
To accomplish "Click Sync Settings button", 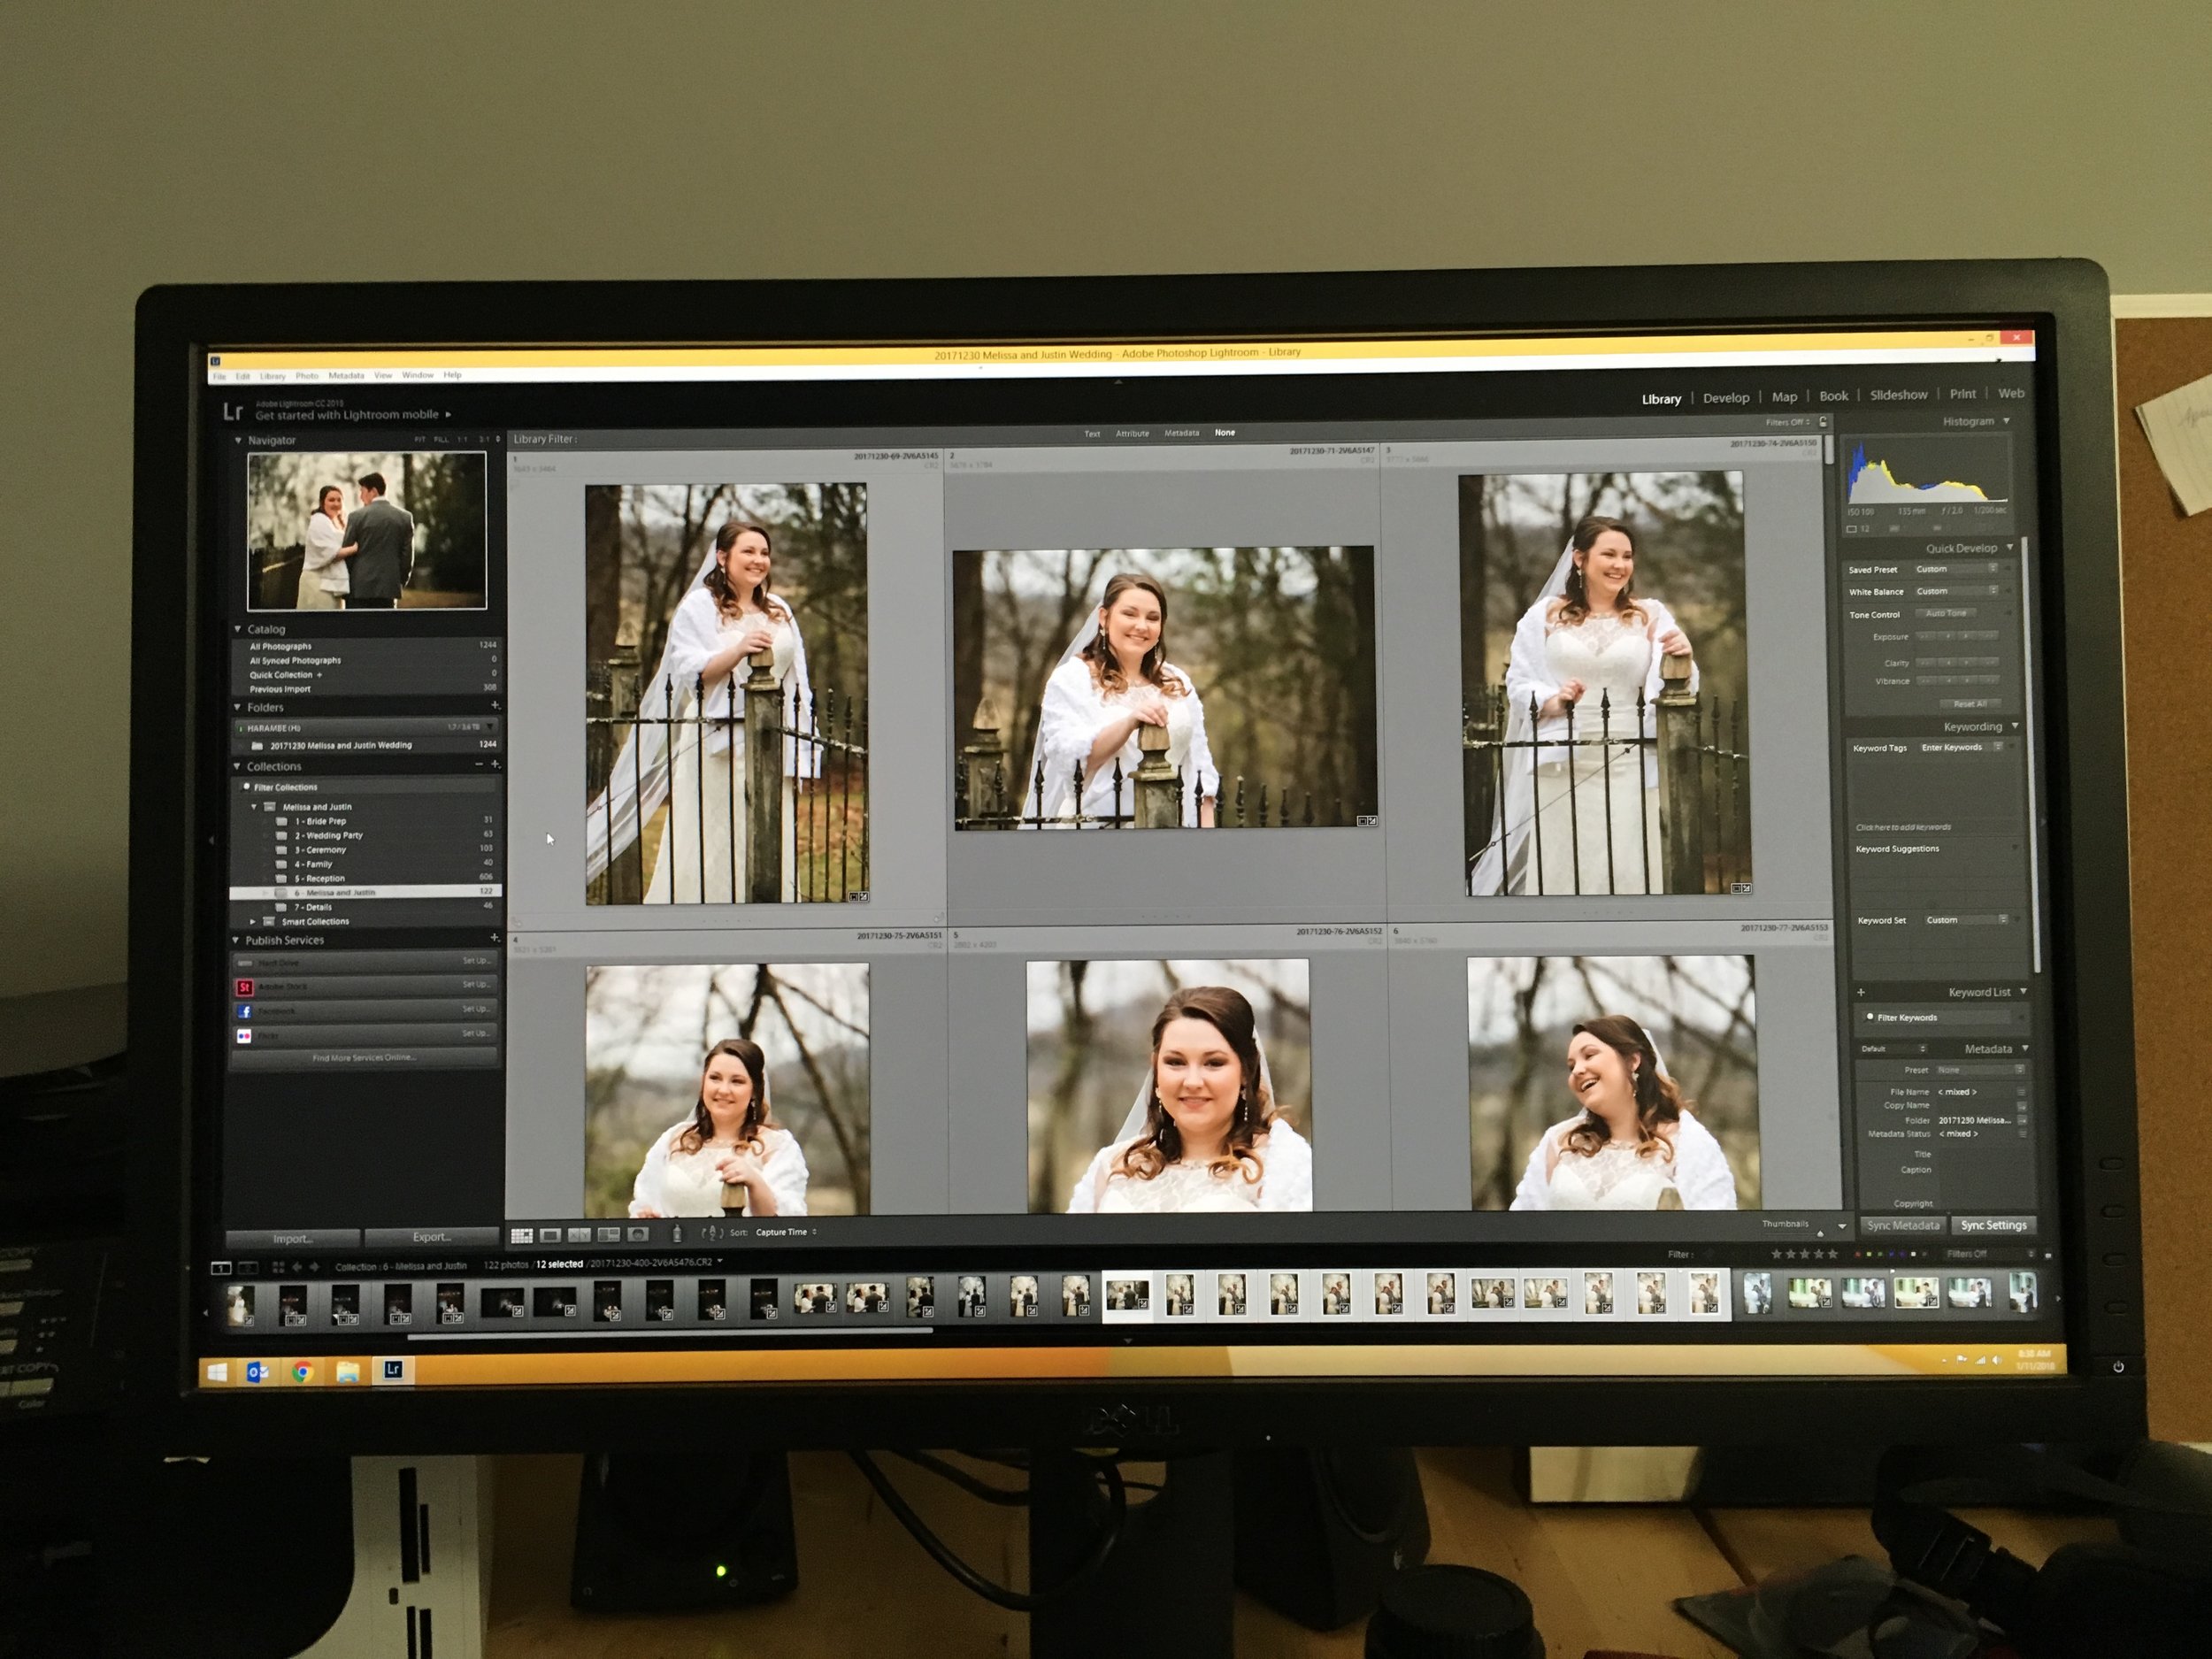I will [1993, 1225].
